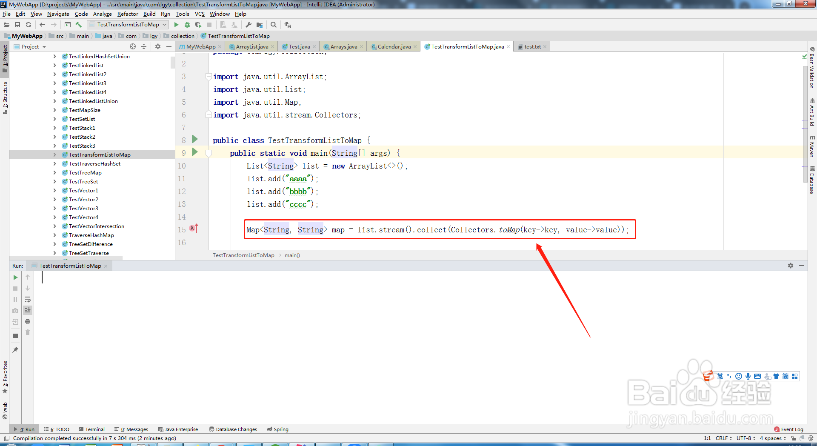Rerun program in the Run panel

pyautogui.click(x=15, y=277)
